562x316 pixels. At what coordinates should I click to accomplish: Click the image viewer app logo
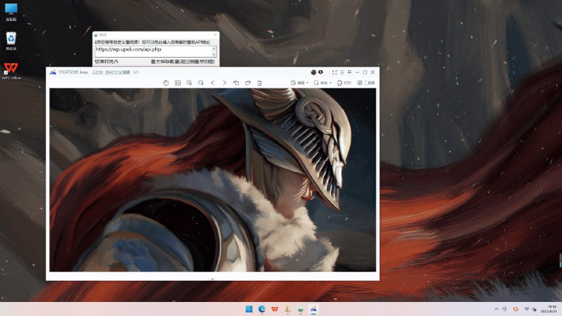(53, 72)
